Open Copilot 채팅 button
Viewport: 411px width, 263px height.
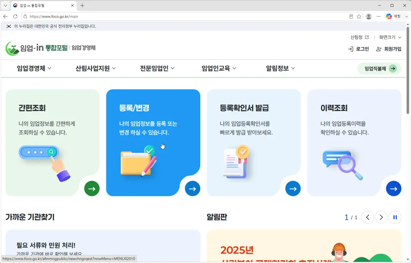pos(393,16)
